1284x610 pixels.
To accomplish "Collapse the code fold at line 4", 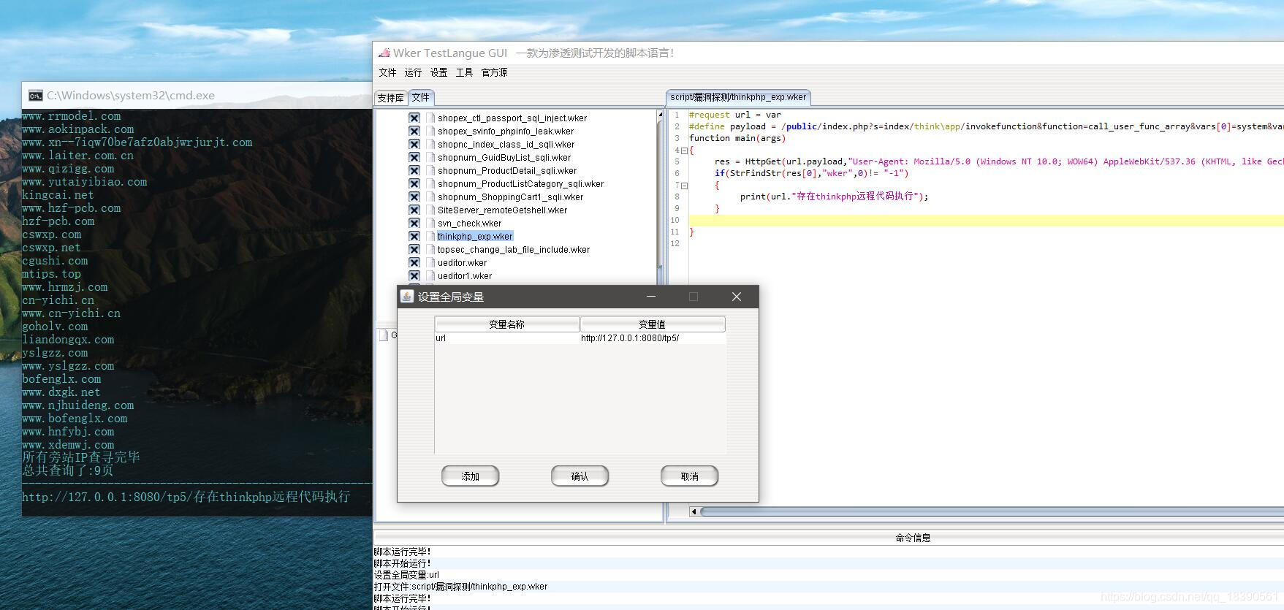I will [x=684, y=150].
